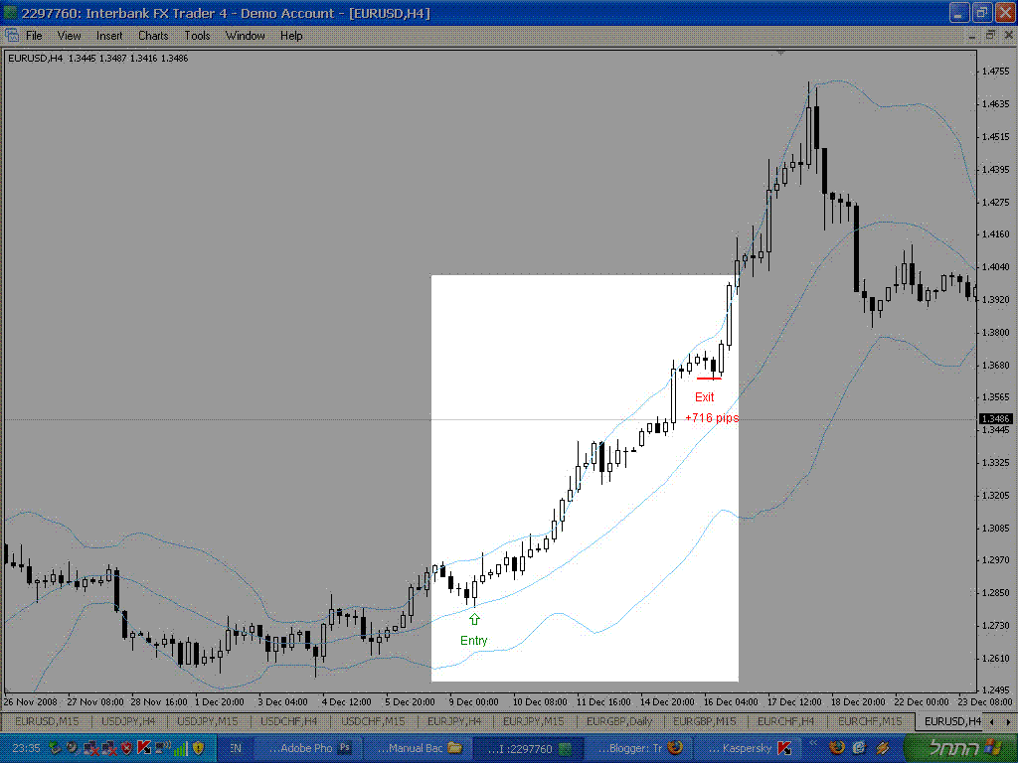Open the Insert menu
This screenshot has width=1018, height=763.
pyautogui.click(x=109, y=36)
